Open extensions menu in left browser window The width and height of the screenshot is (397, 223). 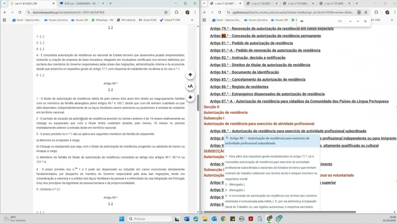(x=176, y=12)
